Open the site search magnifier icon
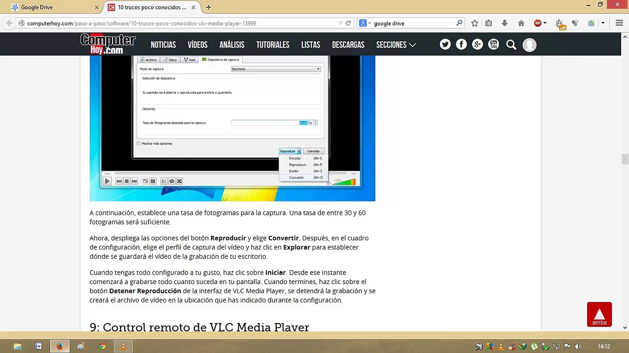This screenshot has width=629, height=353. (x=511, y=45)
